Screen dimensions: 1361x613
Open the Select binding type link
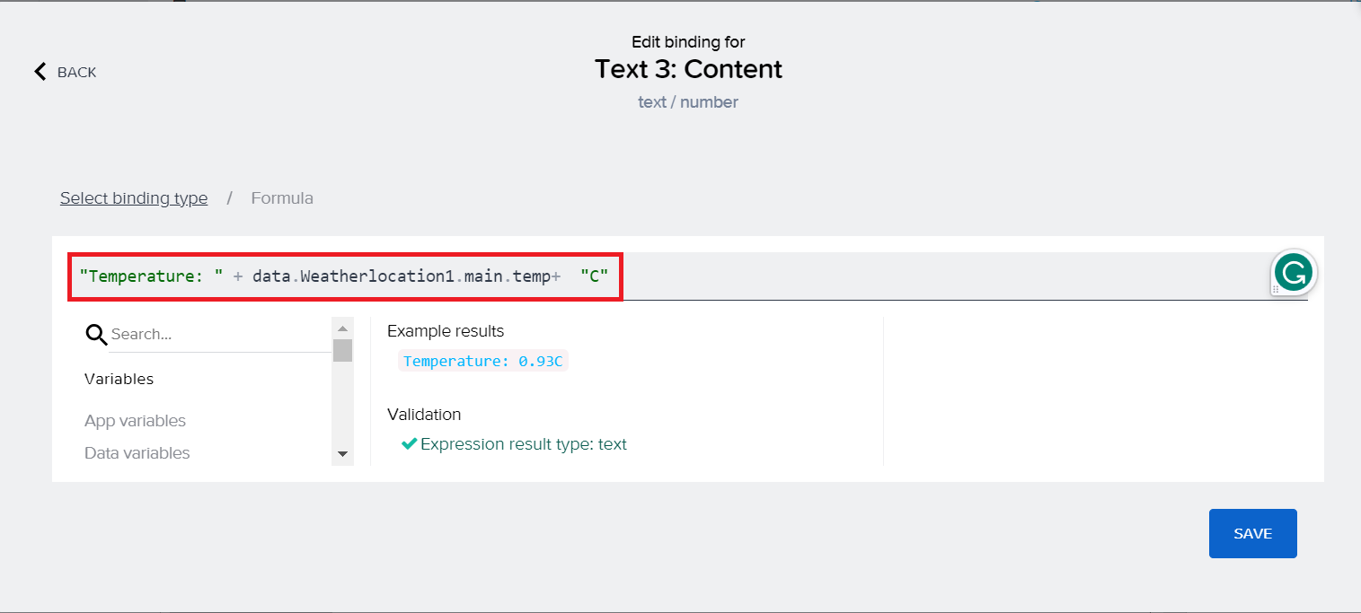pos(134,198)
